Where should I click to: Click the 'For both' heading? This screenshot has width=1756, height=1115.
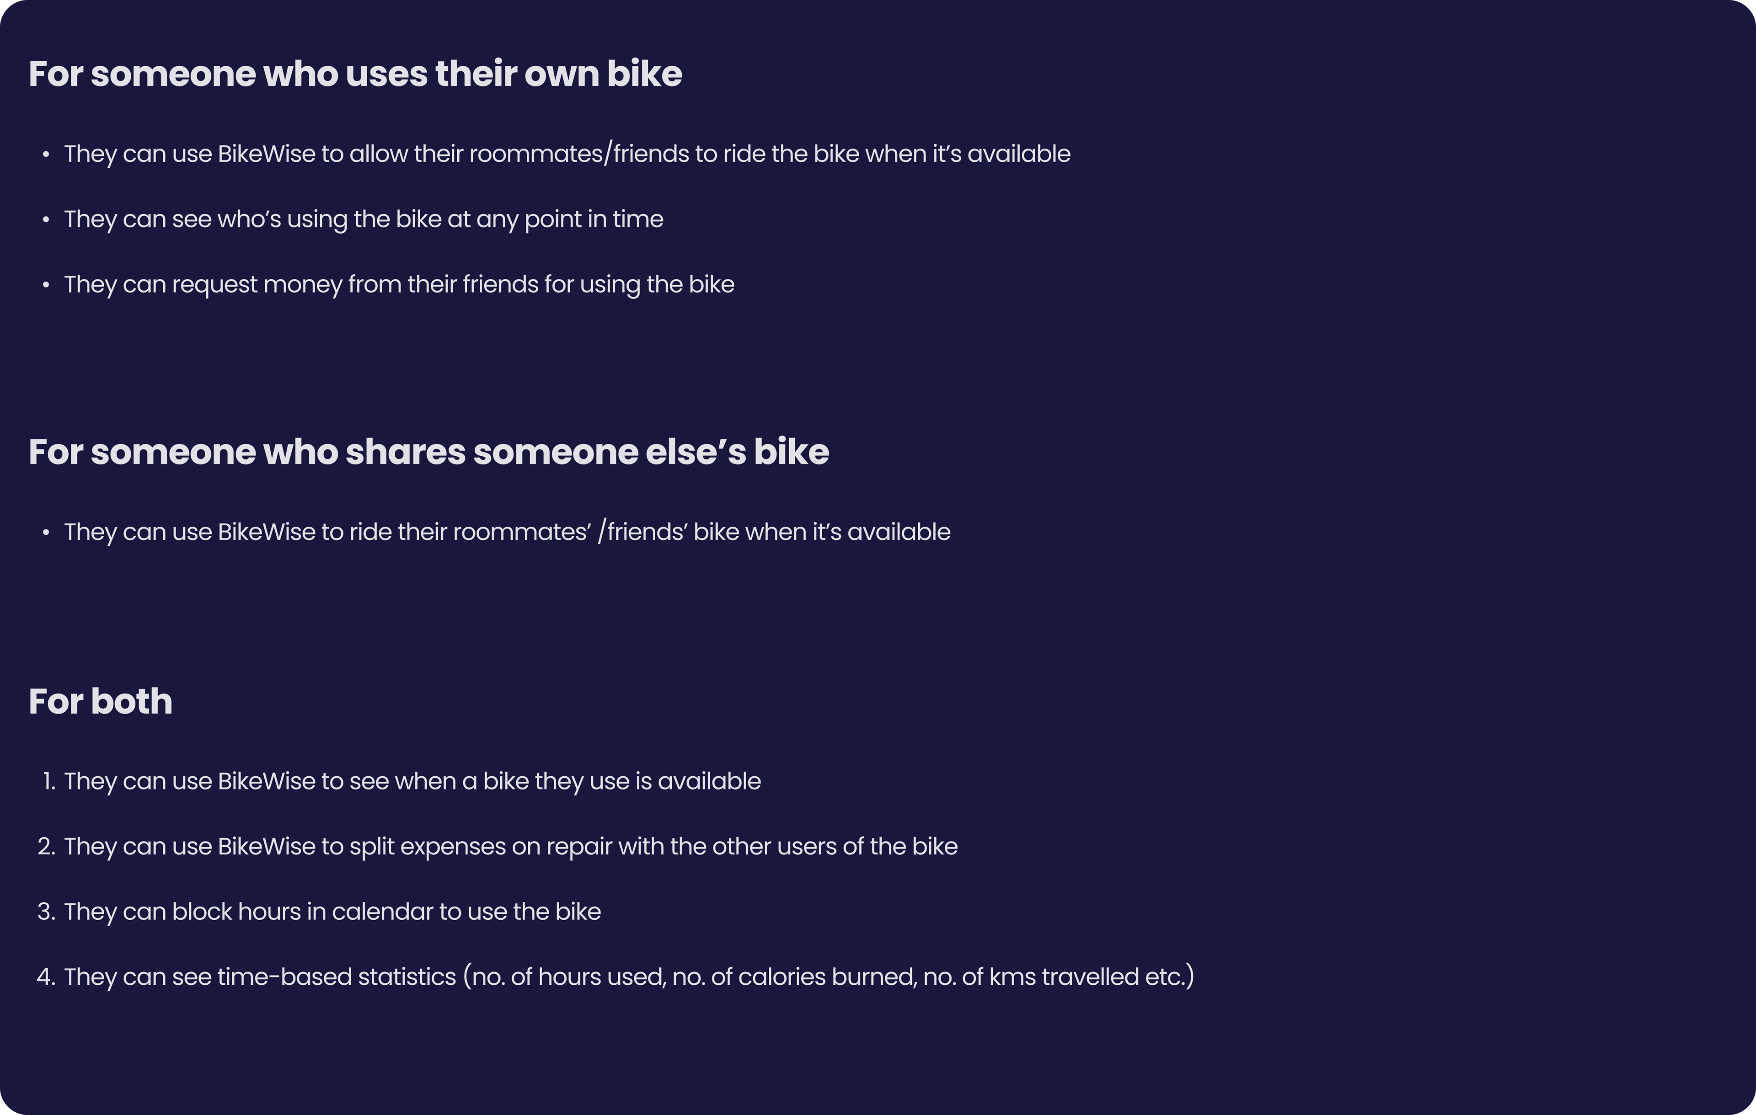click(101, 701)
